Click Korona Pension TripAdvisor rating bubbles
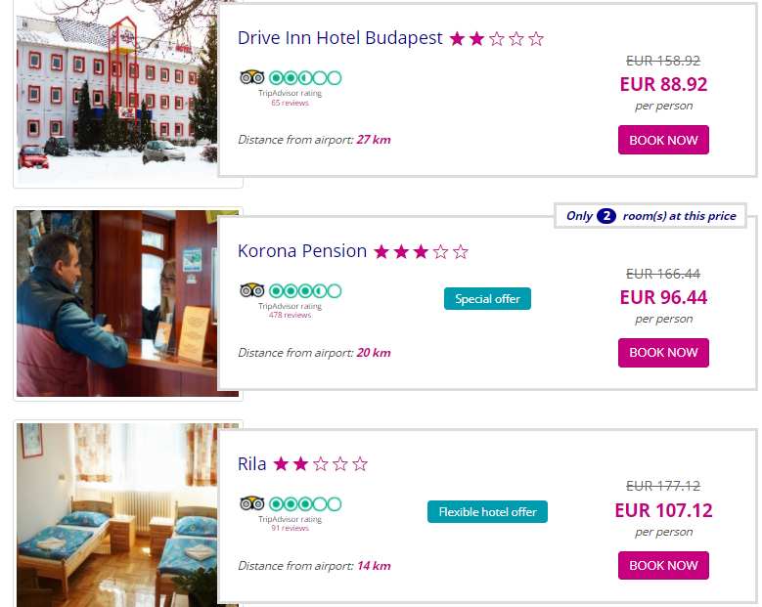Screen dimensions: 762x607 point(305,290)
